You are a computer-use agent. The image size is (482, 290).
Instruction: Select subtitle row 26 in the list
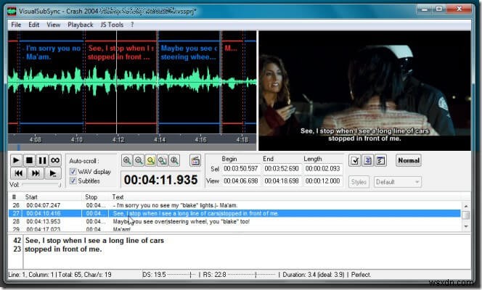tap(235, 205)
